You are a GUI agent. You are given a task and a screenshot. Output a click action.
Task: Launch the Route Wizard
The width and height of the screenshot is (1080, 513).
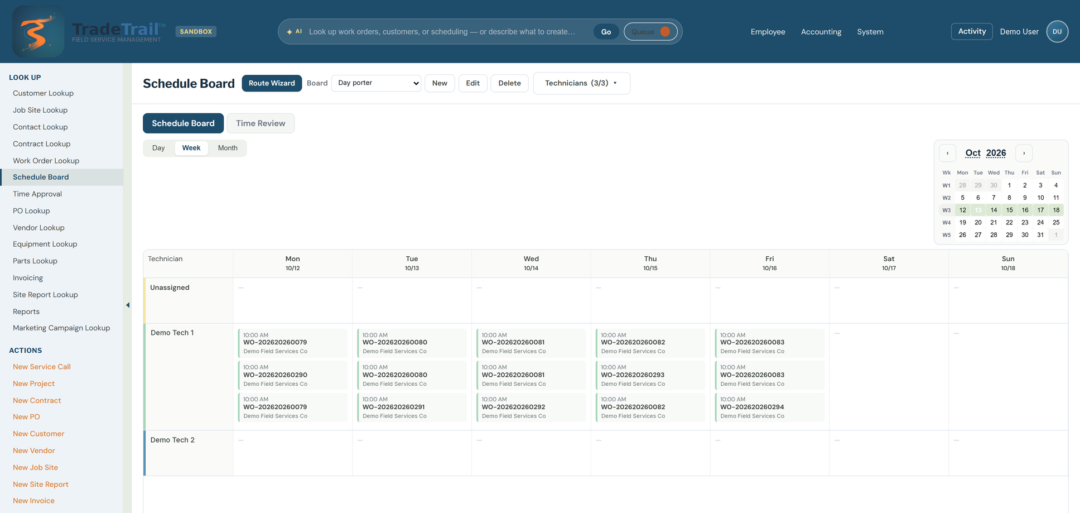[x=272, y=83]
